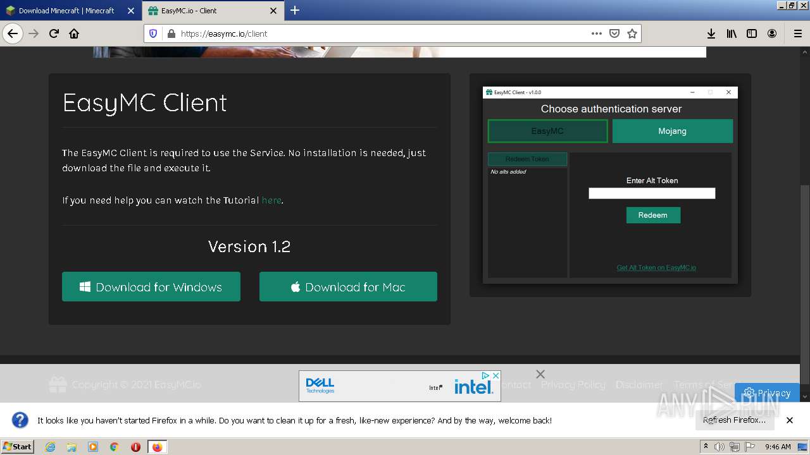Open the tutorial 'here' link
Screen dimensions: 810x455
(x=271, y=200)
